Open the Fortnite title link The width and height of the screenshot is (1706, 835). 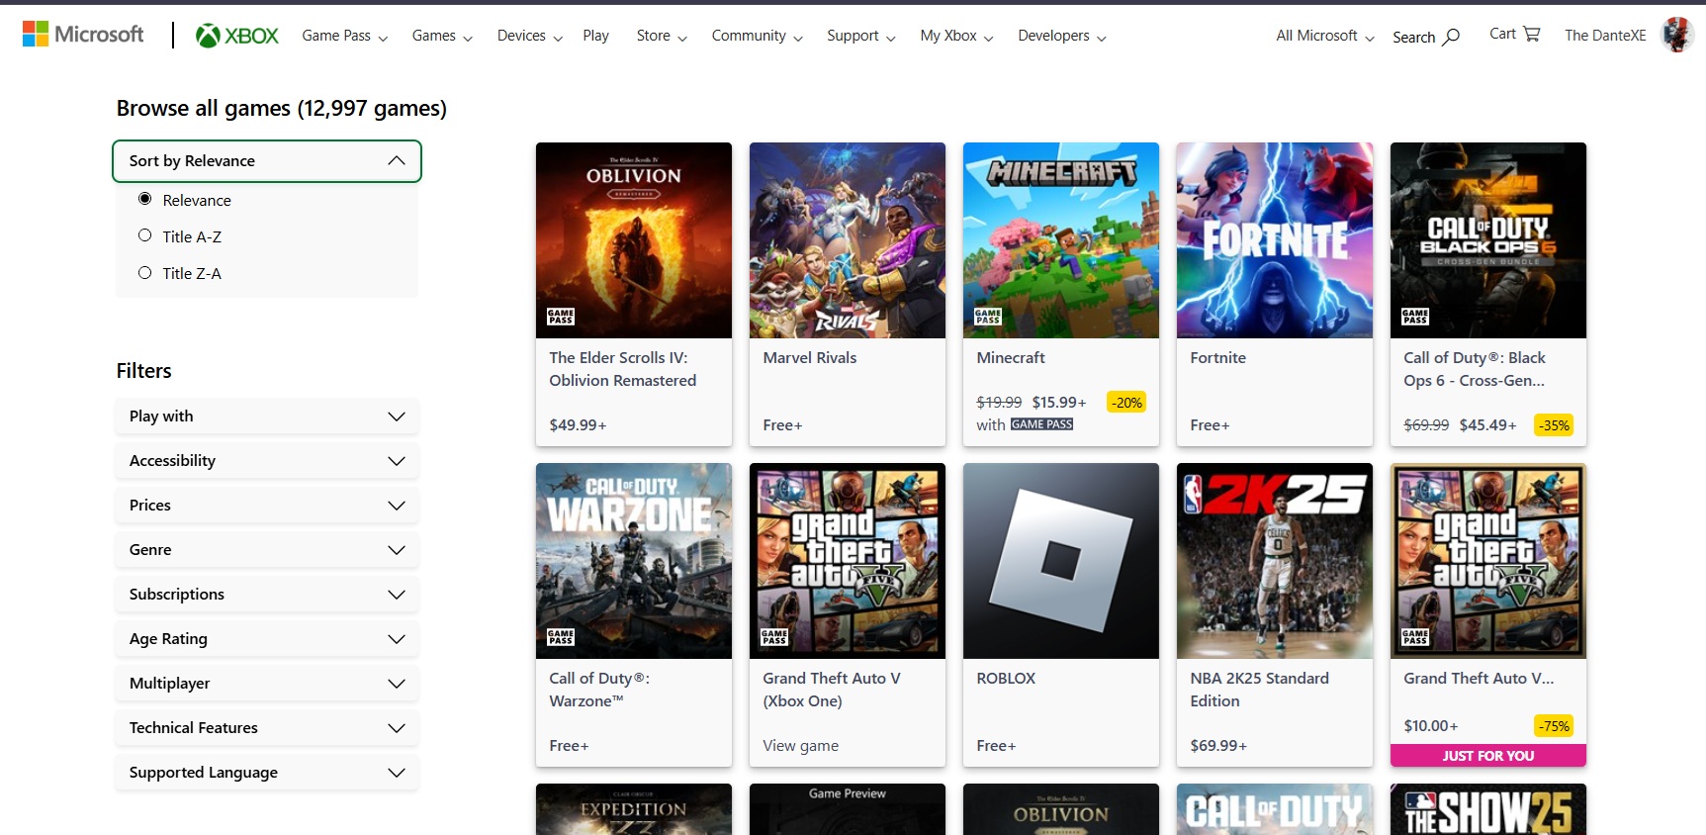click(1218, 358)
